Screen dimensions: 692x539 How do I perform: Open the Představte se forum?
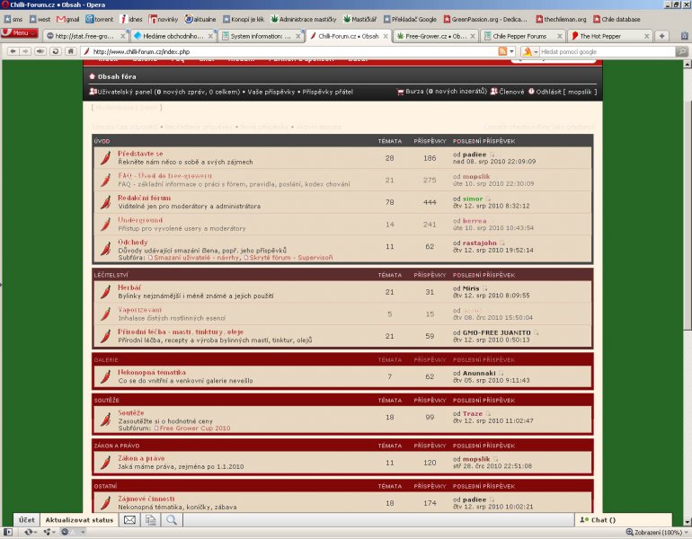(140, 154)
